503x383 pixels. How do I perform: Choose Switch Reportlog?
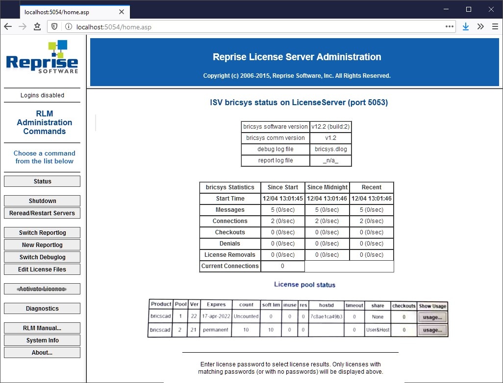(42, 233)
